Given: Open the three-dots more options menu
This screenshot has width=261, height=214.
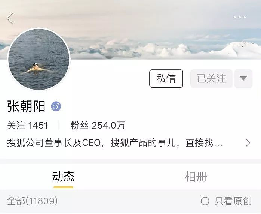Looking at the screenshot, I should click(240, 17).
